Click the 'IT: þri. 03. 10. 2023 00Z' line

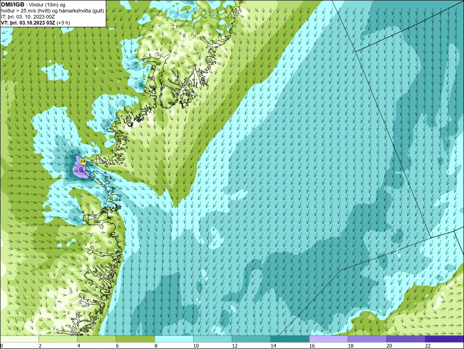pyautogui.click(x=28, y=17)
